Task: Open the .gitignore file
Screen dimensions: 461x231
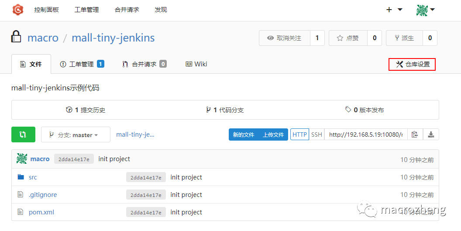Action: [x=43, y=195]
